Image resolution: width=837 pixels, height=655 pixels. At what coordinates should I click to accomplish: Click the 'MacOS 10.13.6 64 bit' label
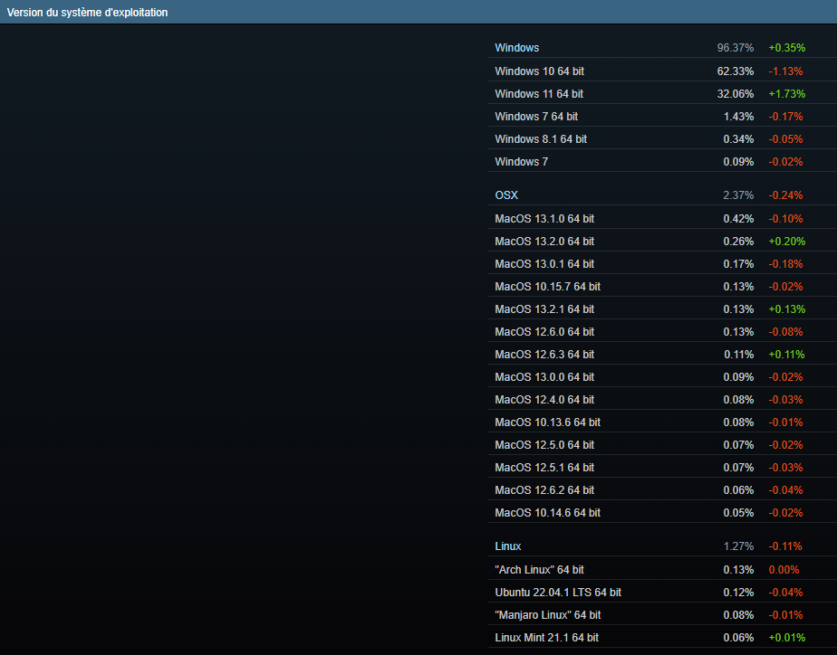coord(547,422)
